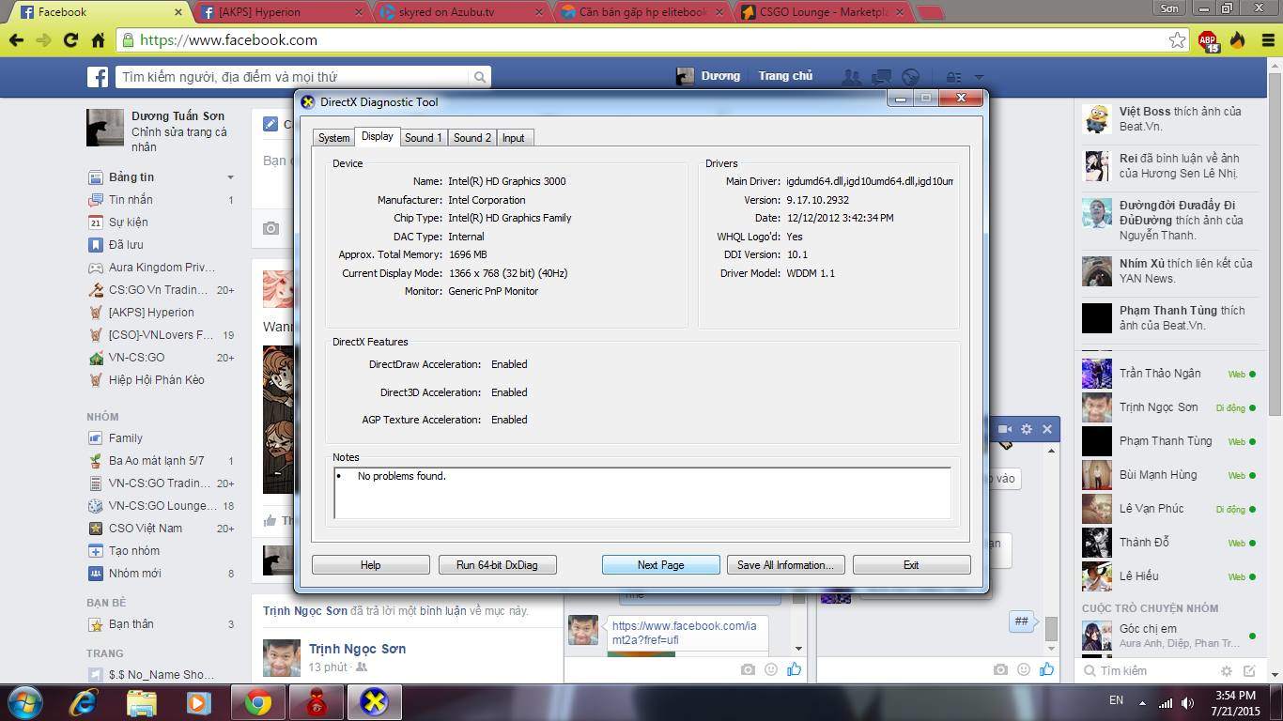The height and width of the screenshot is (721, 1283).
Task: Click the Save All Information button
Action: pyautogui.click(x=785, y=565)
